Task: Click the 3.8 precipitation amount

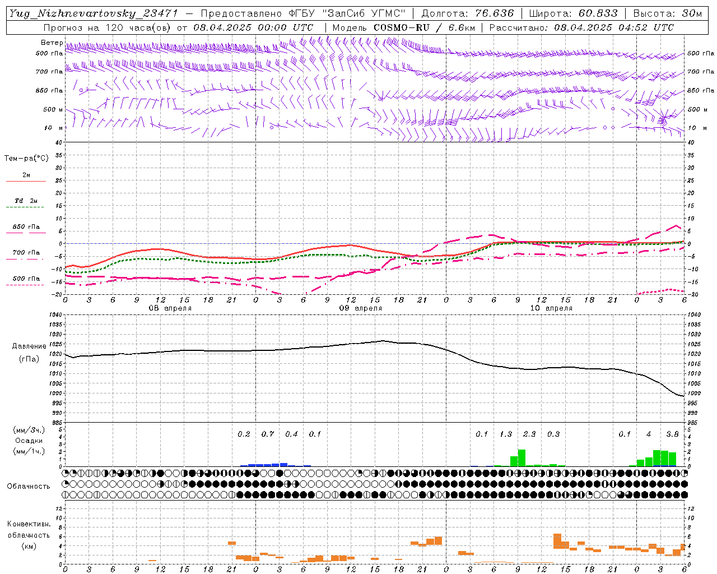Action: (x=672, y=434)
